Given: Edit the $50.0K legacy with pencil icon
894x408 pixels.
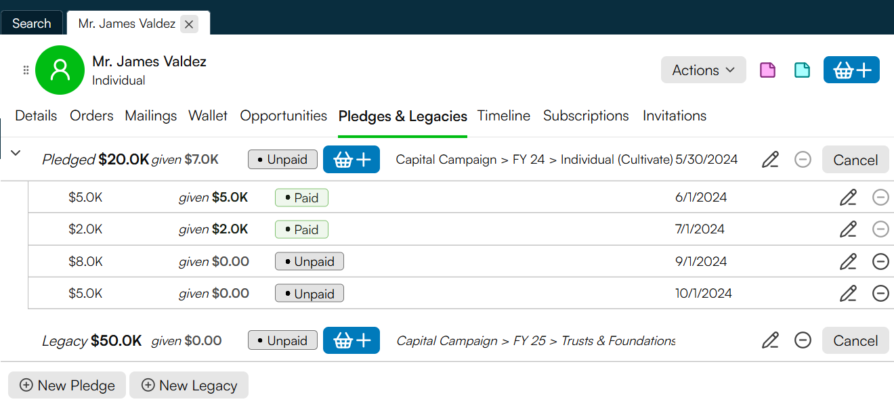Looking at the screenshot, I should pos(770,340).
